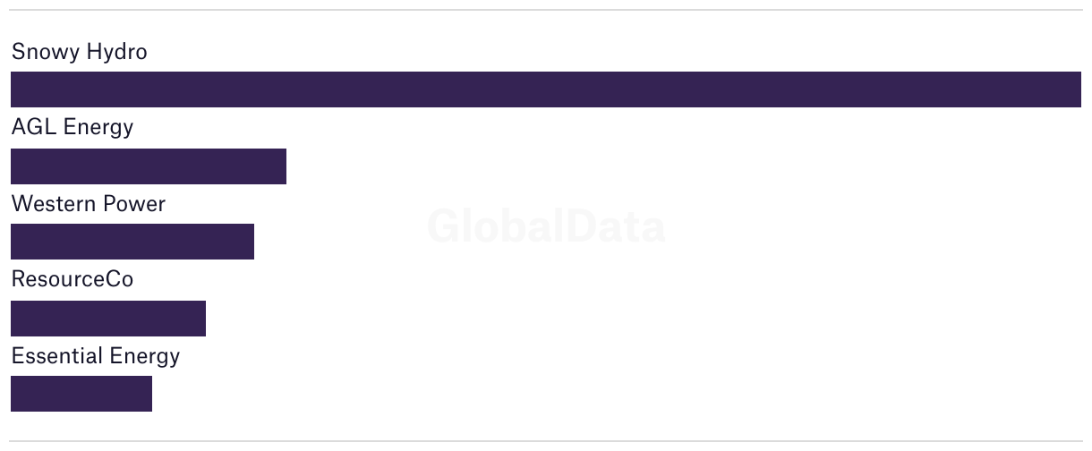The height and width of the screenshot is (451, 1092).
Task: Click the top horizontal divider line
Action: (546, 10)
